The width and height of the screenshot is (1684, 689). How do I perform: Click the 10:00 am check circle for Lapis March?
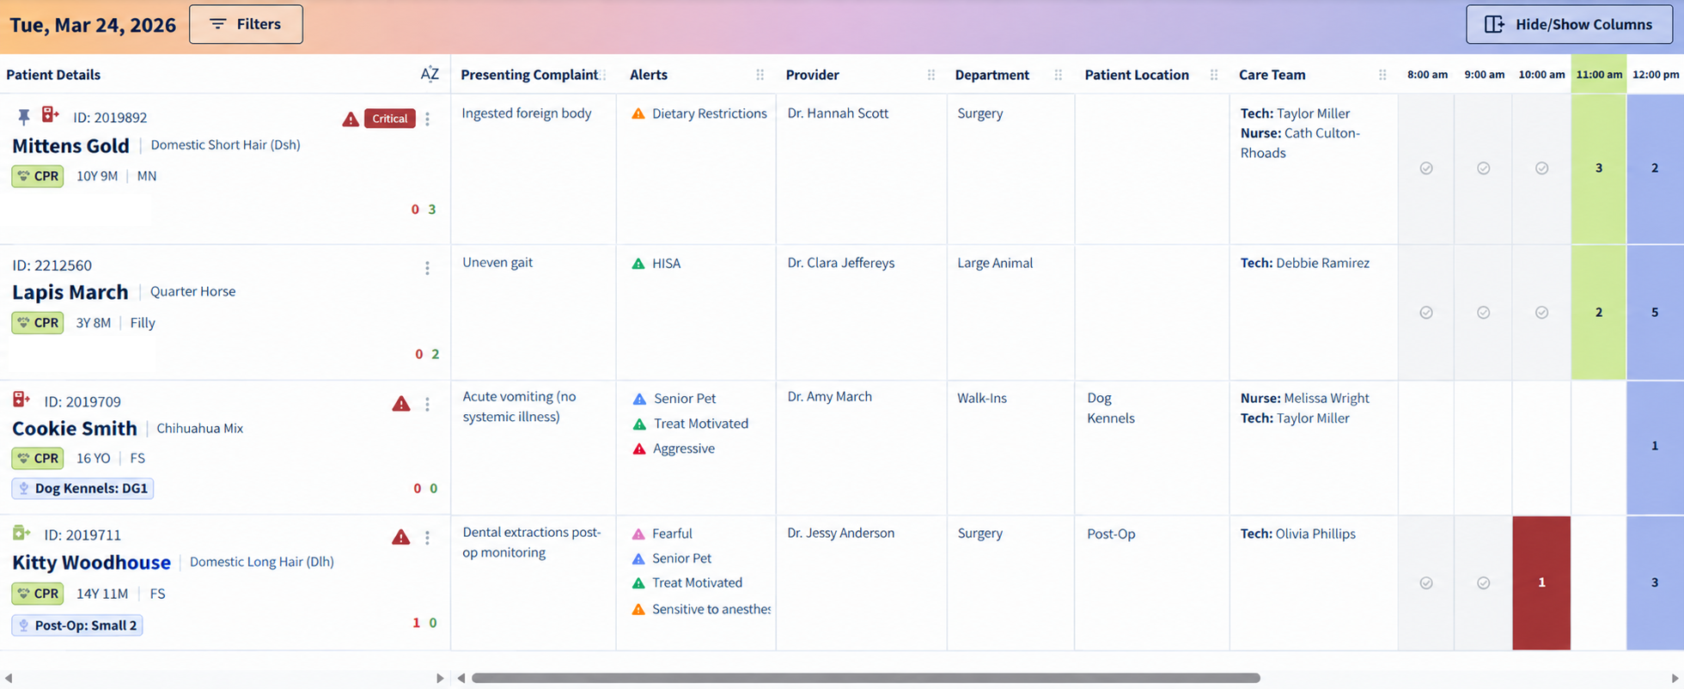pos(1542,313)
